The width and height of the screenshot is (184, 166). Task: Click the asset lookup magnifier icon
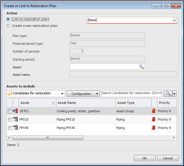coord(141,67)
